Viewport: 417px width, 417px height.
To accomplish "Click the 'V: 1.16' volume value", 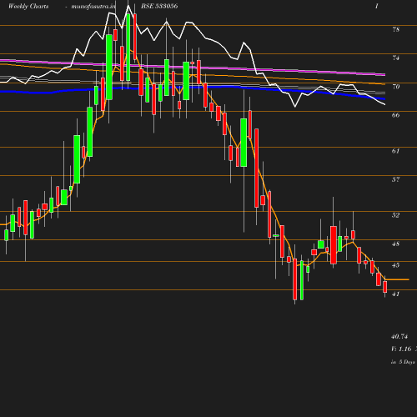I will click(x=401, y=349).
